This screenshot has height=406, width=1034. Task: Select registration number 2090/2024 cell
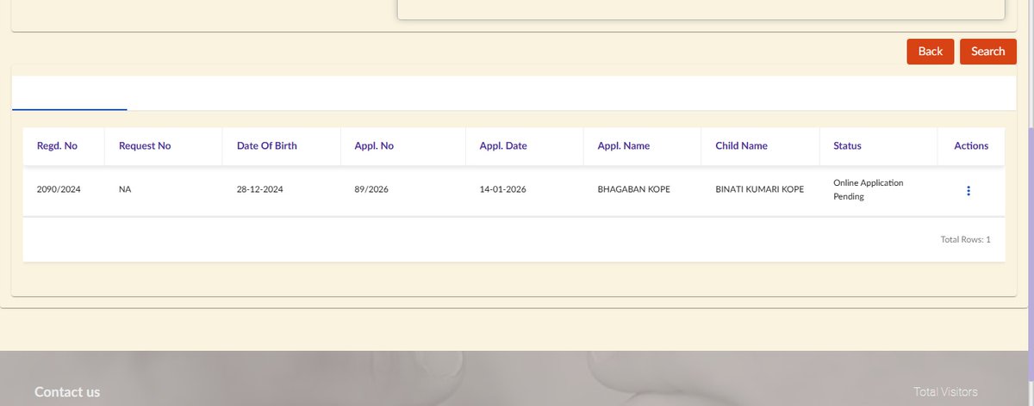pyautogui.click(x=59, y=190)
